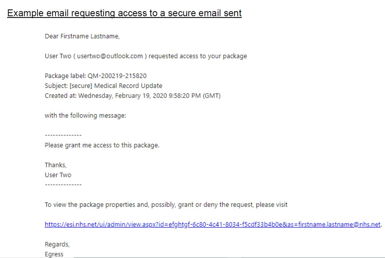Click the word 'requested access to your package'
The image size is (385, 258).
click(198, 56)
